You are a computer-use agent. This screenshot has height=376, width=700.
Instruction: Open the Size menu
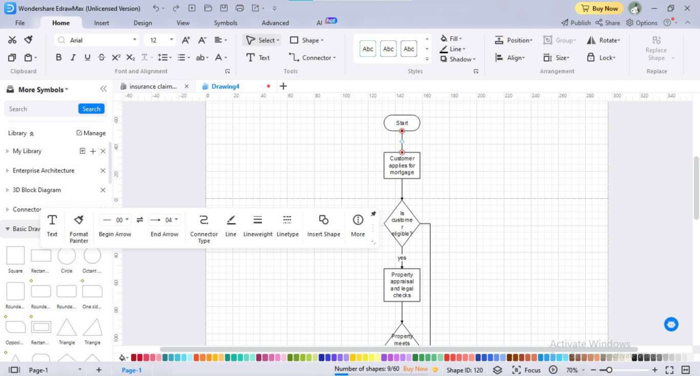(556, 57)
